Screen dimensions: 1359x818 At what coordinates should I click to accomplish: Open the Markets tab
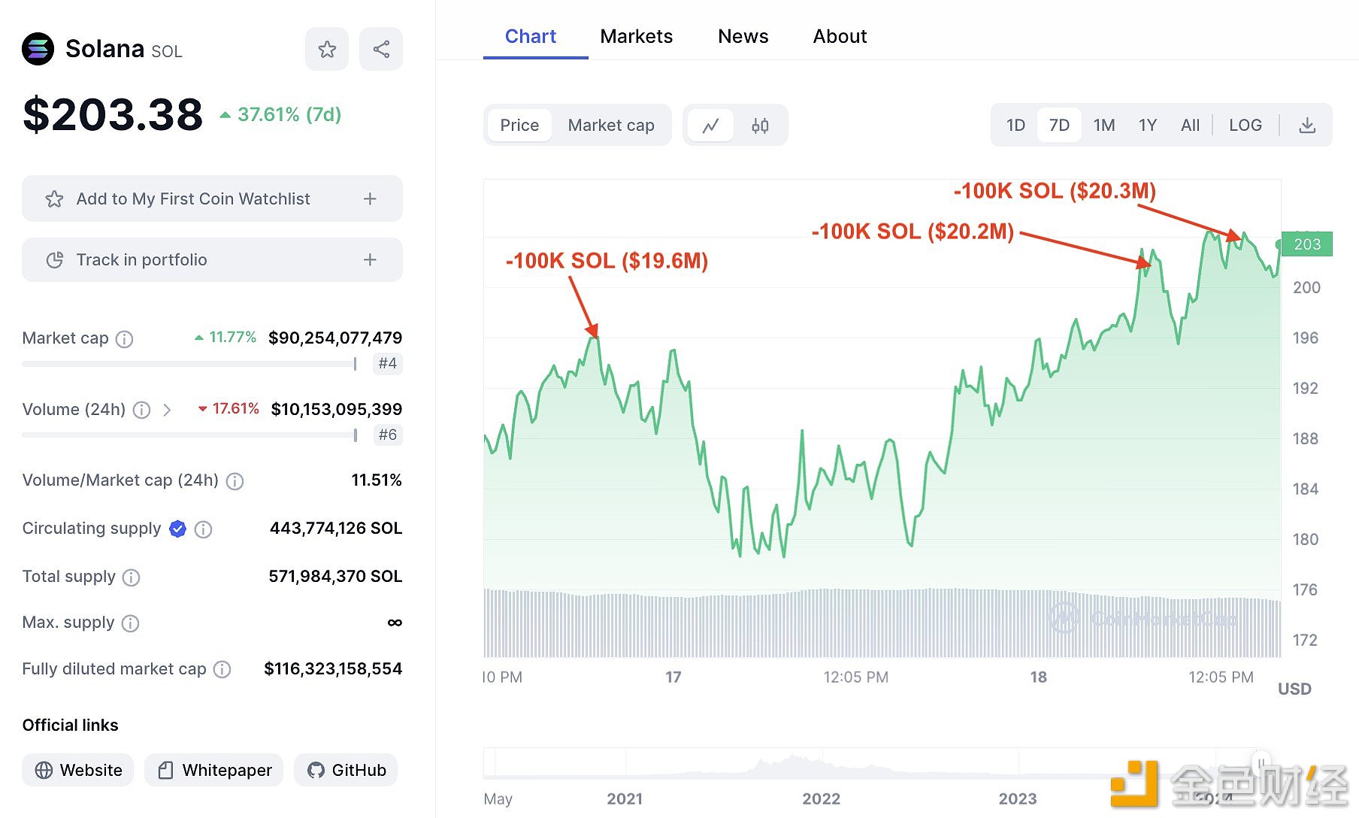coord(636,36)
